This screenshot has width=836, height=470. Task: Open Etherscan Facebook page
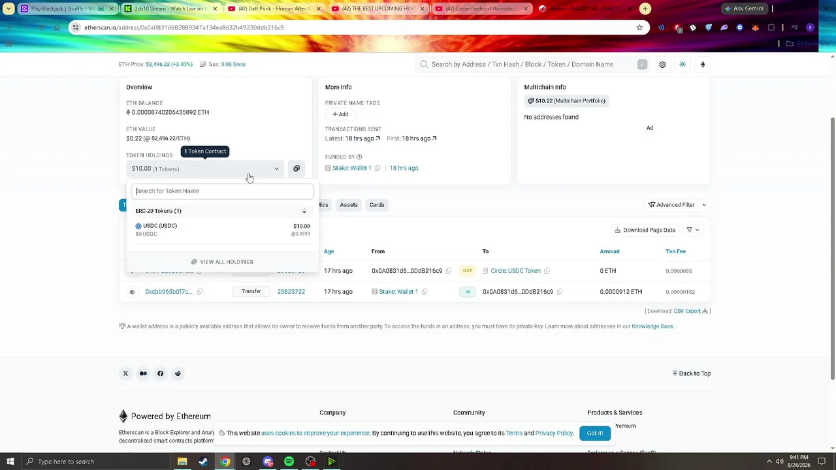tap(160, 373)
